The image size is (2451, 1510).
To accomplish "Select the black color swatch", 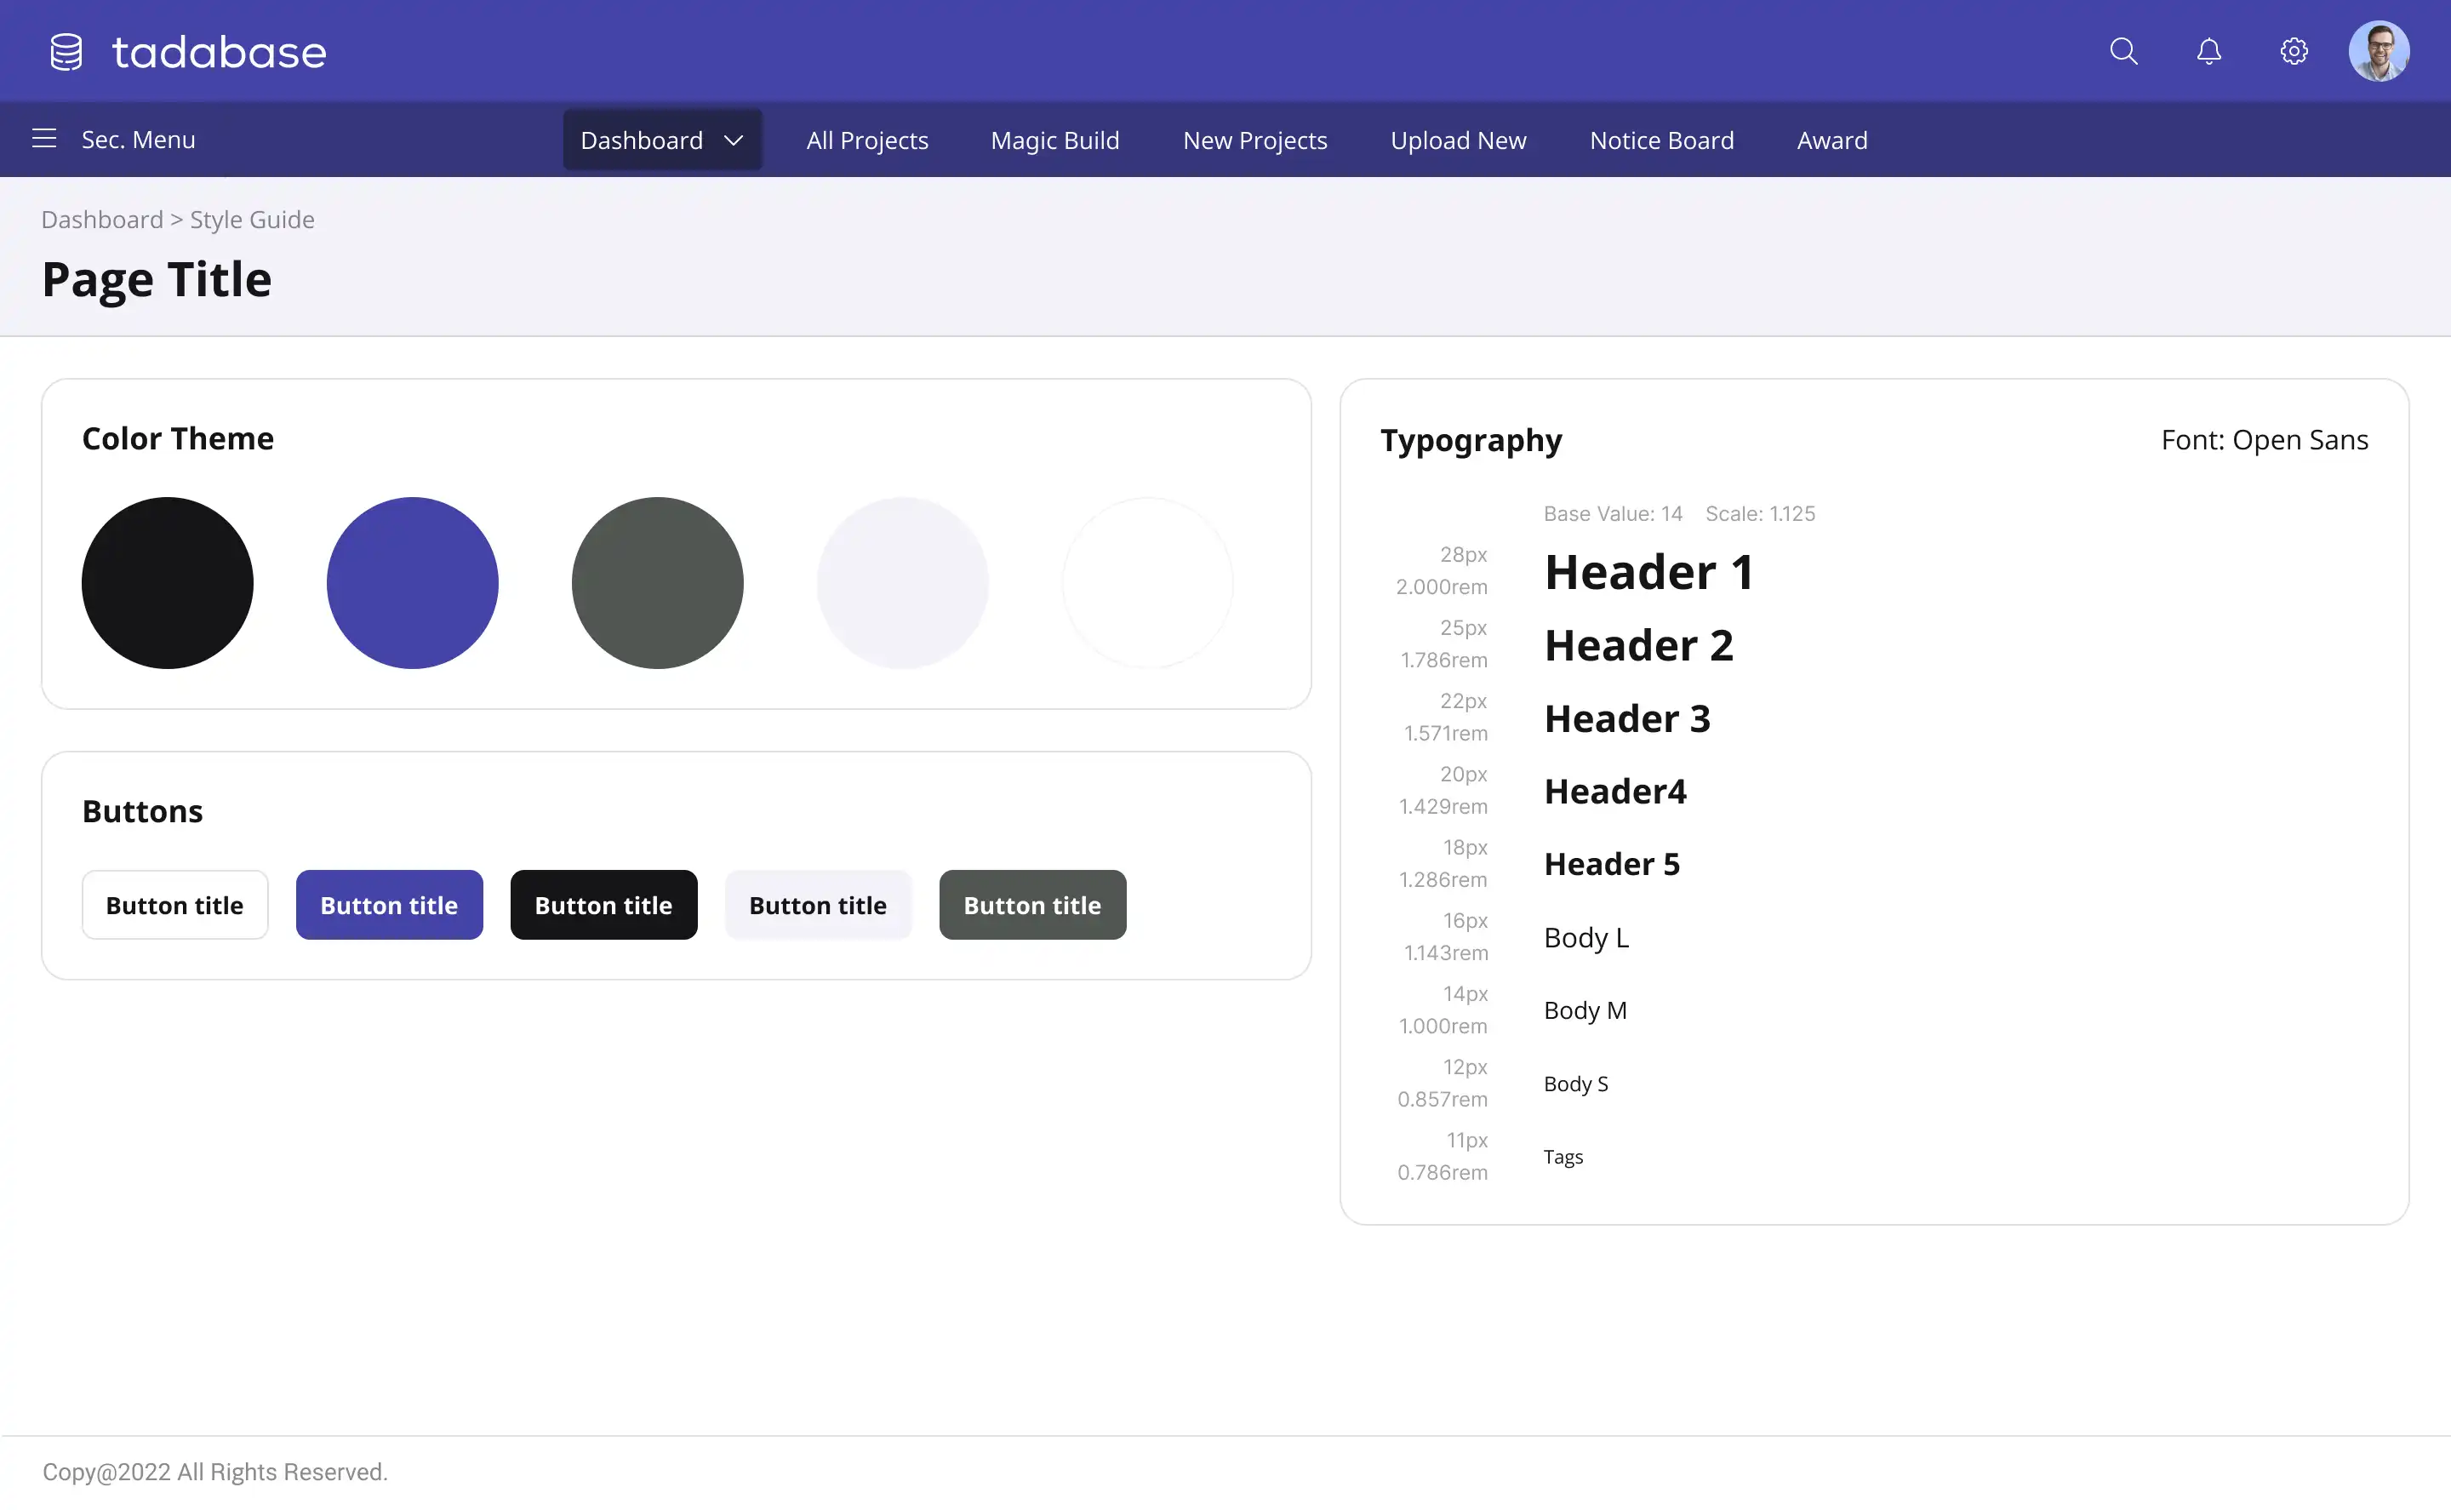I will pyautogui.click(x=168, y=583).
